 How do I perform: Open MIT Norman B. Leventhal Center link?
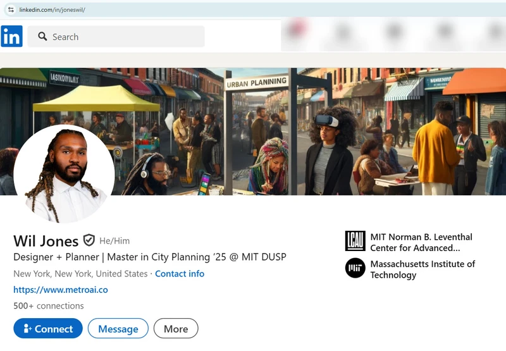point(421,242)
